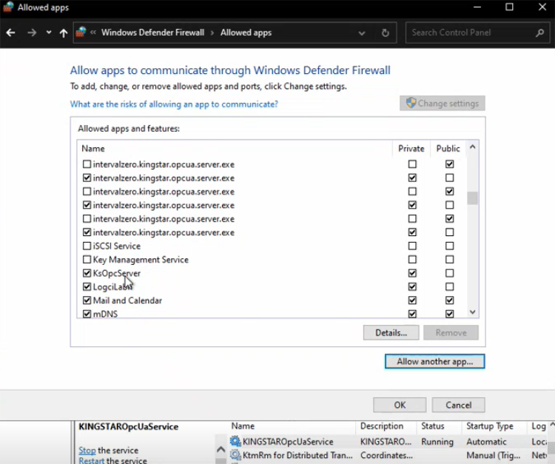Click the Automatic startup type cell
The width and height of the screenshot is (555, 464).
click(x=486, y=442)
